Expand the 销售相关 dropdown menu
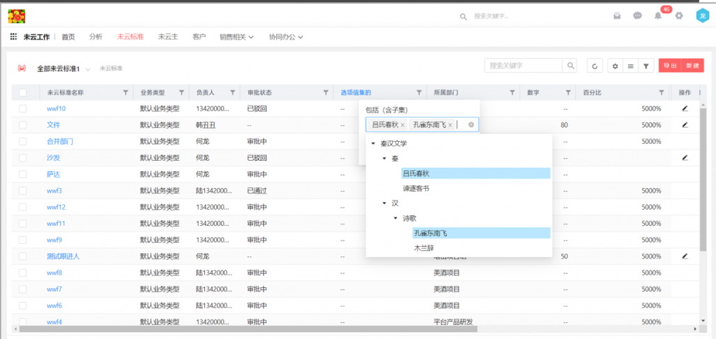The width and height of the screenshot is (716, 339). click(x=236, y=37)
